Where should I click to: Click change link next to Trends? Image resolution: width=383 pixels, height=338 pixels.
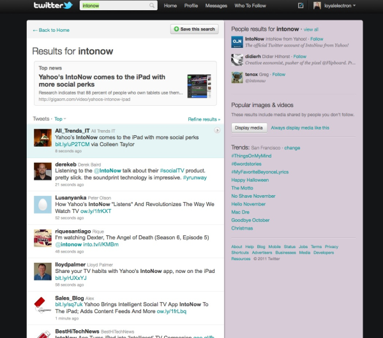292,147
